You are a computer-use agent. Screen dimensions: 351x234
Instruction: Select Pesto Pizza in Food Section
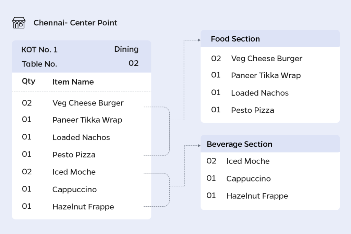coord(253,110)
